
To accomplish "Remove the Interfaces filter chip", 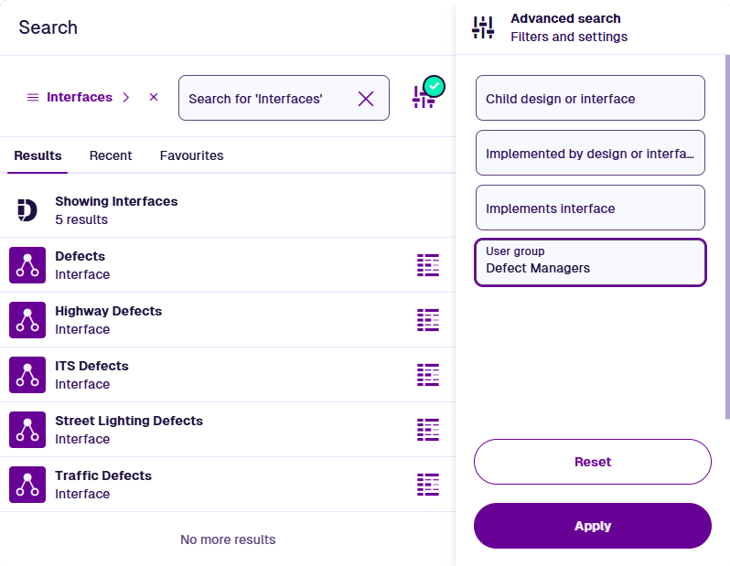I will pyautogui.click(x=154, y=97).
